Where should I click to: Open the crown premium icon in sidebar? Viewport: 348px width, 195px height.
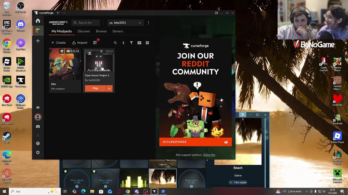point(38,107)
